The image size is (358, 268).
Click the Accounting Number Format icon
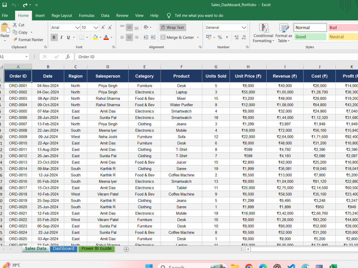(x=209, y=37)
